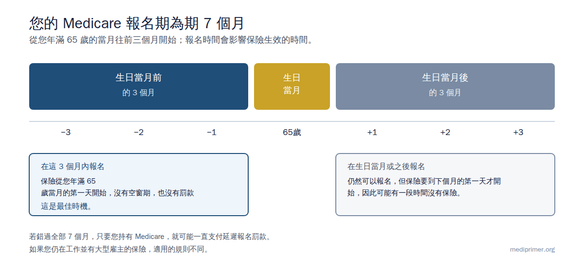Click the footnote starting with 若錯過全部 7 個月
This screenshot has width=584, height=272.
[150, 237]
